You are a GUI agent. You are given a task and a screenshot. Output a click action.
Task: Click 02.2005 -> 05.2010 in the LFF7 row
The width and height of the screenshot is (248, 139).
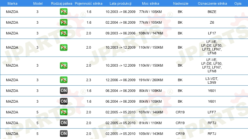tap(121, 112)
